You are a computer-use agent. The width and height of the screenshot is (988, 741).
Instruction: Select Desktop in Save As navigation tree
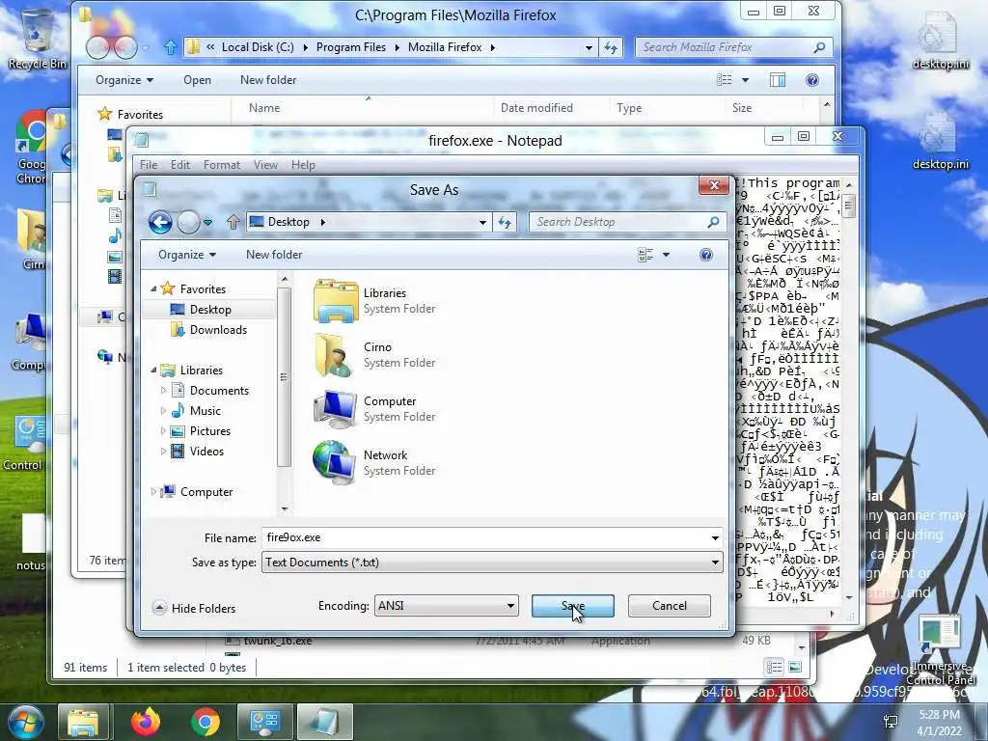pyautogui.click(x=209, y=310)
